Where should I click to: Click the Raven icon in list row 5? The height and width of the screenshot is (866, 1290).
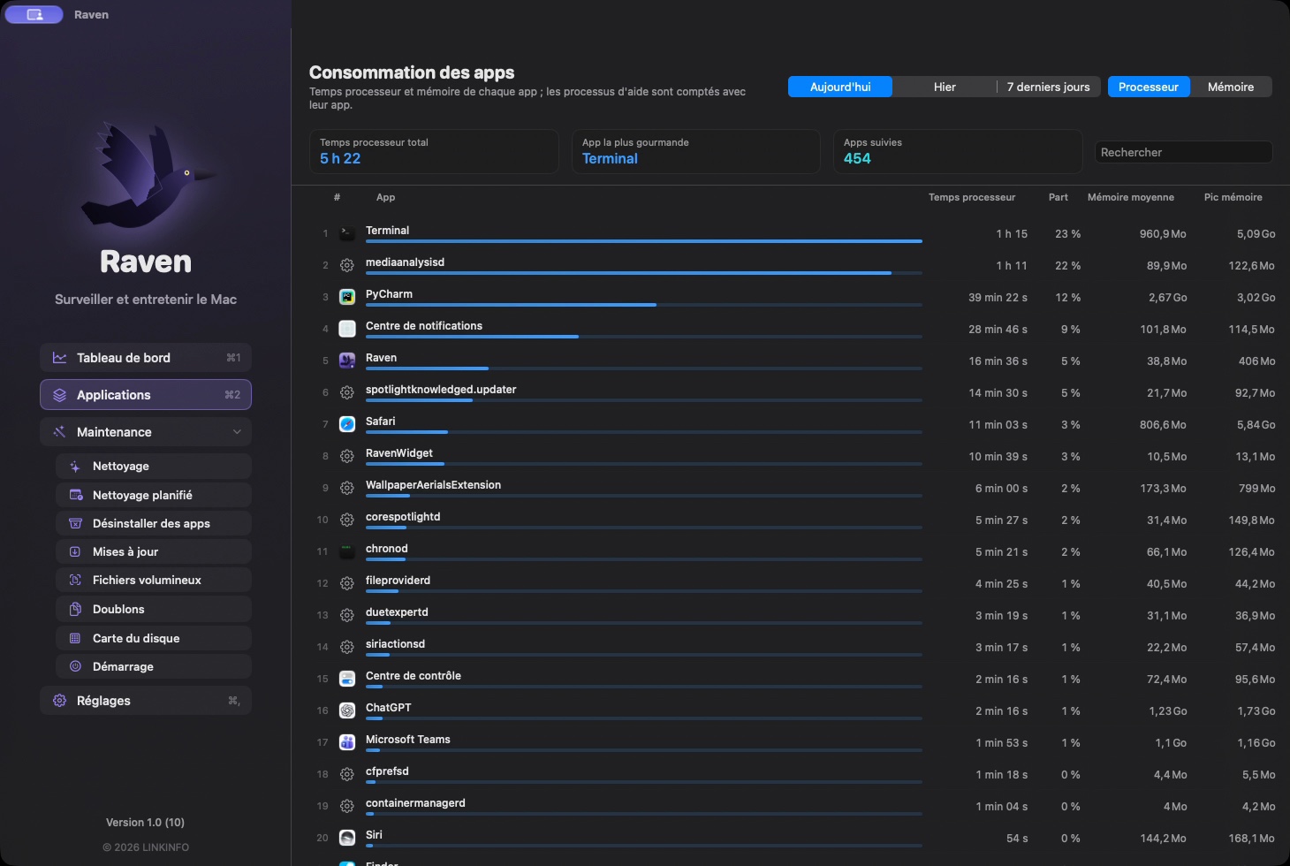(347, 361)
